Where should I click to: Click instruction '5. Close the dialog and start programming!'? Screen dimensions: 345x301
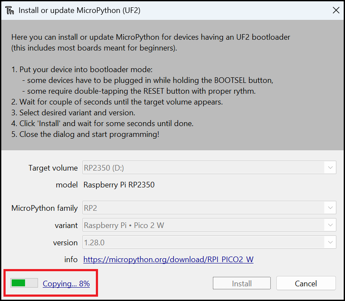click(85, 134)
